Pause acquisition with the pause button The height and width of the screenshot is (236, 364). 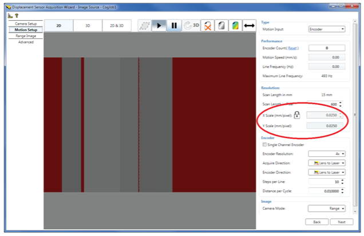(174, 26)
